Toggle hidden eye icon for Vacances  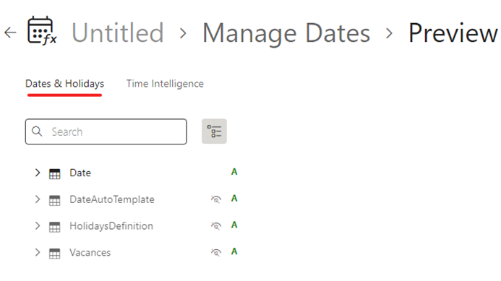pos(216,252)
